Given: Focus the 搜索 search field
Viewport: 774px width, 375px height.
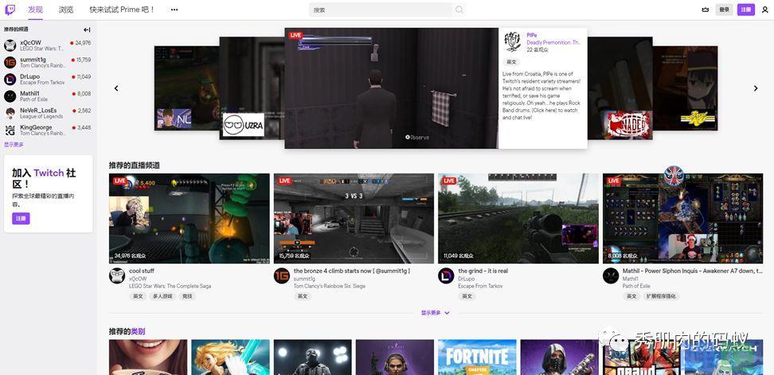Looking at the screenshot, I should (381, 10).
